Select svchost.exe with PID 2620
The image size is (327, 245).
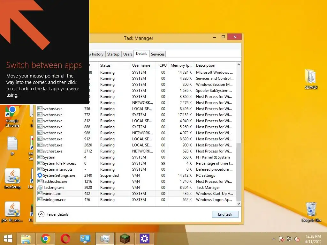(x=136, y=145)
